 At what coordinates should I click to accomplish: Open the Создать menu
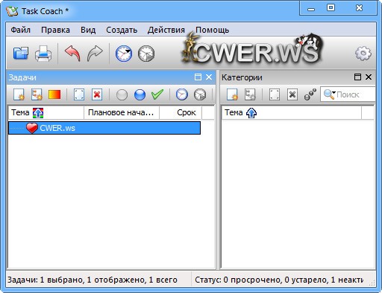tap(122, 30)
